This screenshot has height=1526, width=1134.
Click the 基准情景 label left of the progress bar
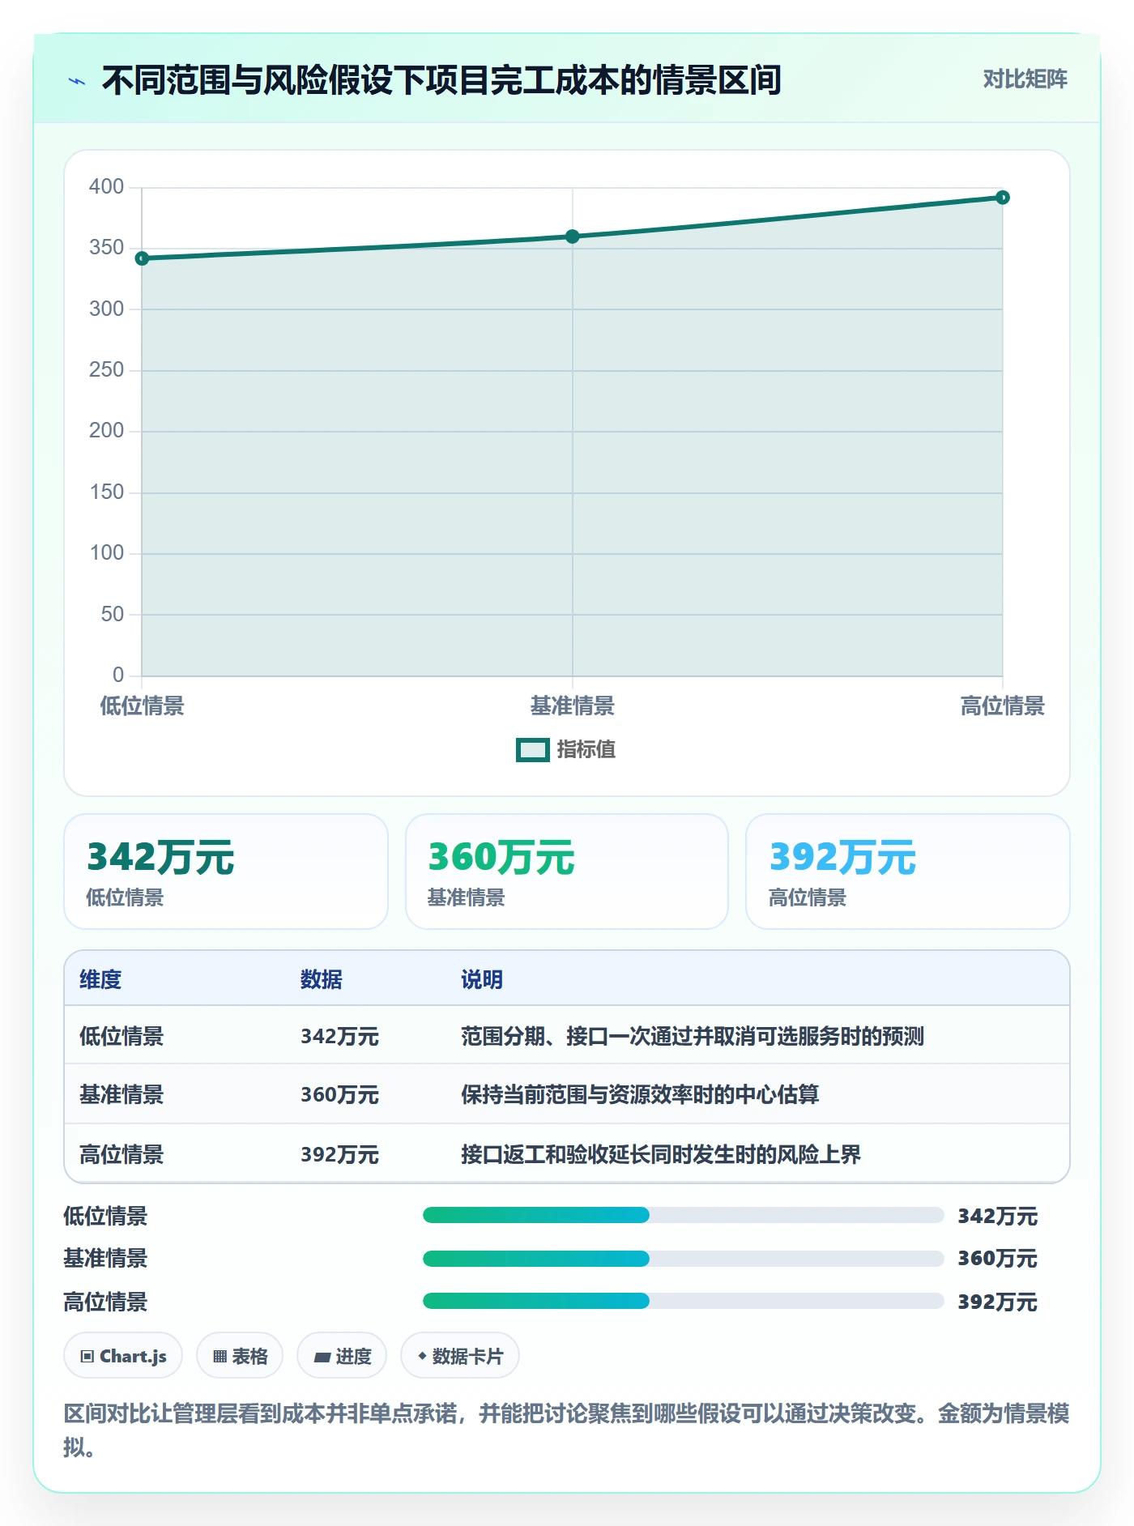106,1259
